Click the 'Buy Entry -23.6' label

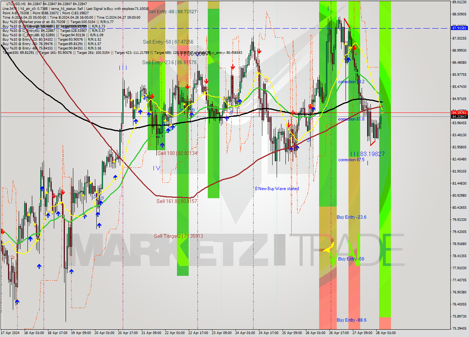point(351,217)
